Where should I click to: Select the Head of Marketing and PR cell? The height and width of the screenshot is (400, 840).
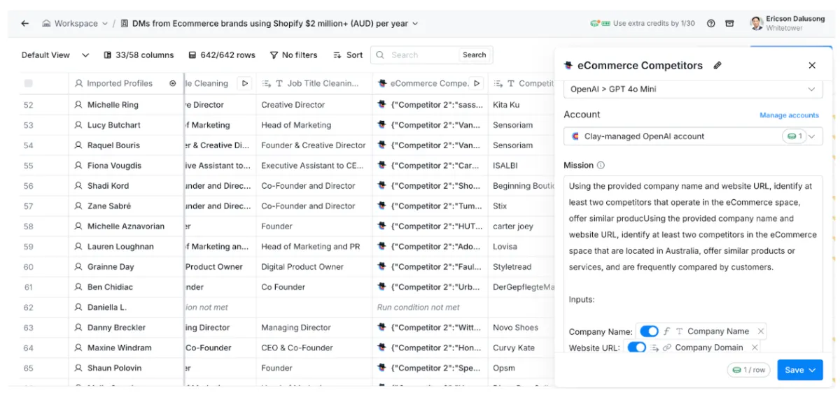click(x=314, y=247)
